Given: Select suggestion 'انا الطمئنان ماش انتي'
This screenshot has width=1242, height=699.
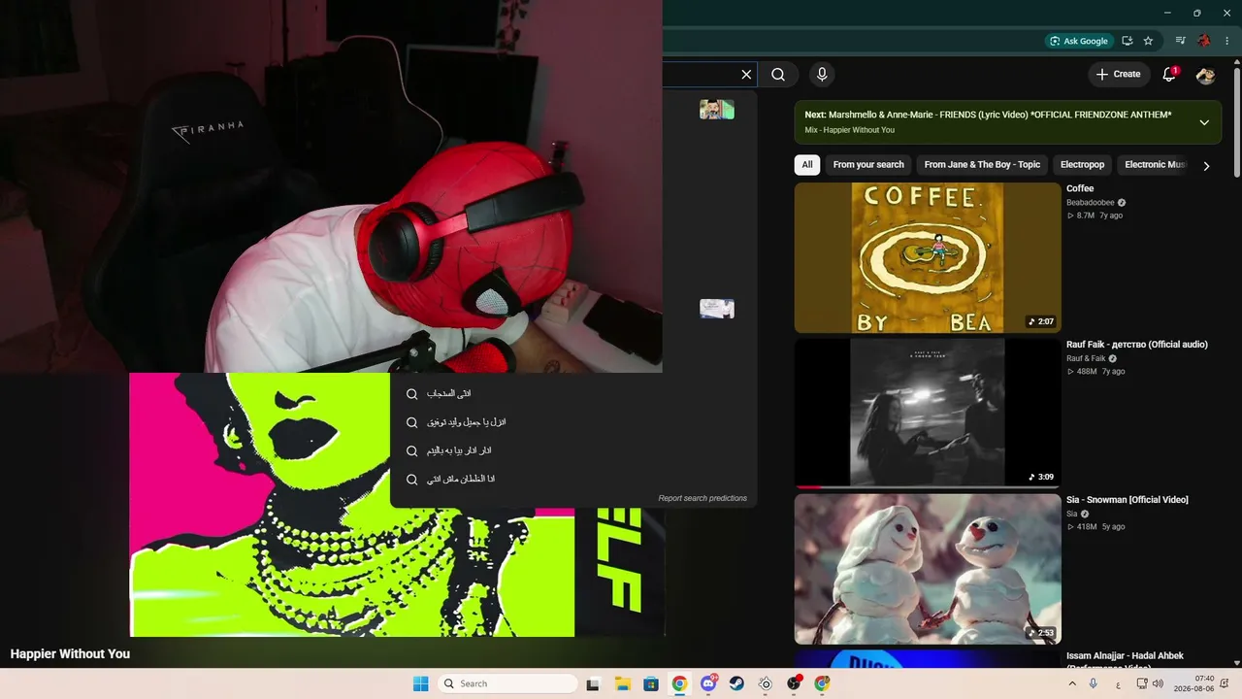Looking at the screenshot, I should point(572,479).
